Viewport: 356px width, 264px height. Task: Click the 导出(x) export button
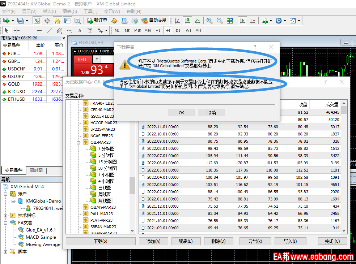(x=255, y=241)
